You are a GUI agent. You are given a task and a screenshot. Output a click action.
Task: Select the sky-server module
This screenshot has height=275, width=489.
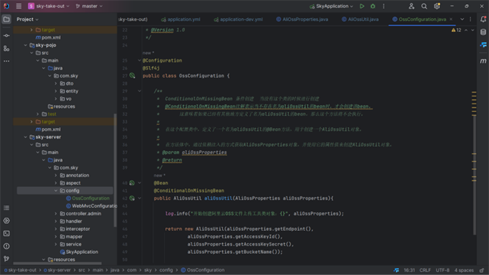tap(45, 137)
